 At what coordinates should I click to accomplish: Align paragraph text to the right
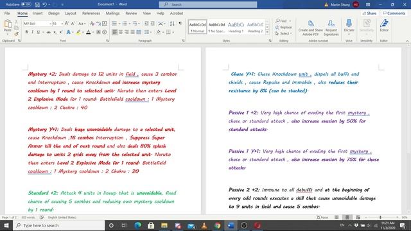[x=127, y=32]
